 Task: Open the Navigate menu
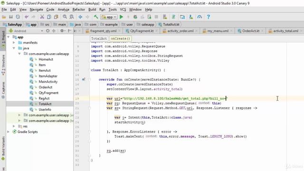(36, 9)
